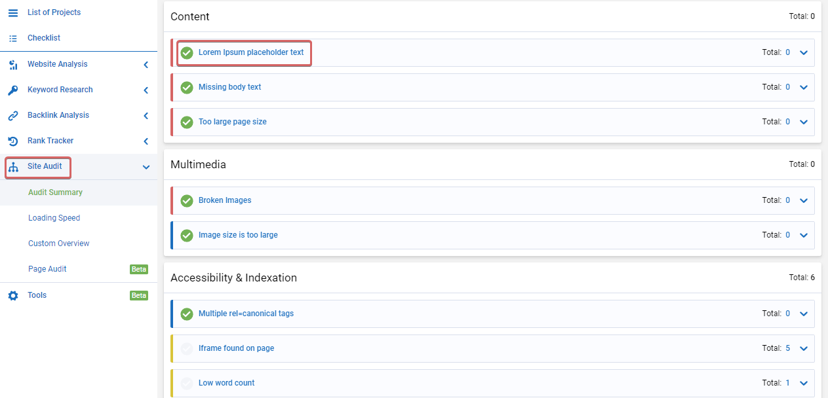Select the Keyword Research key icon
Image resolution: width=828 pixels, height=398 pixels.
coord(12,89)
